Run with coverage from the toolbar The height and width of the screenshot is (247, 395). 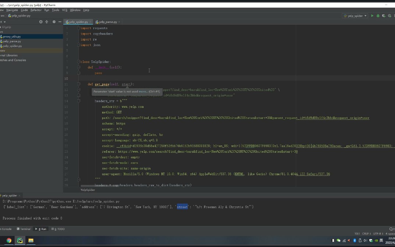click(384, 16)
